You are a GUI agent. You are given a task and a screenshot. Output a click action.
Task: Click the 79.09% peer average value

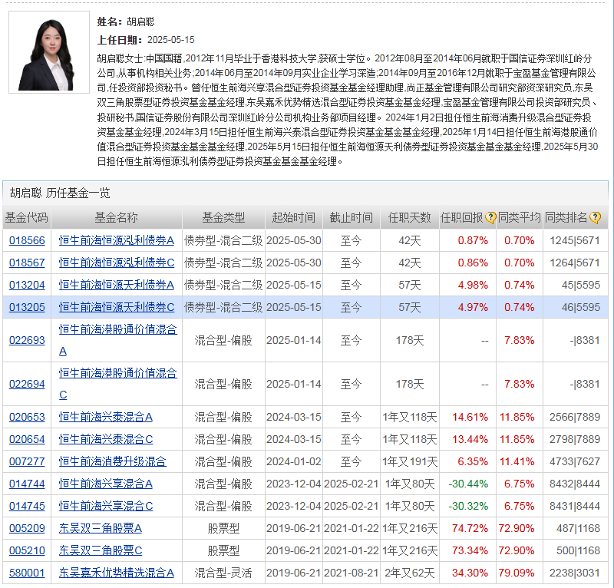(x=517, y=573)
